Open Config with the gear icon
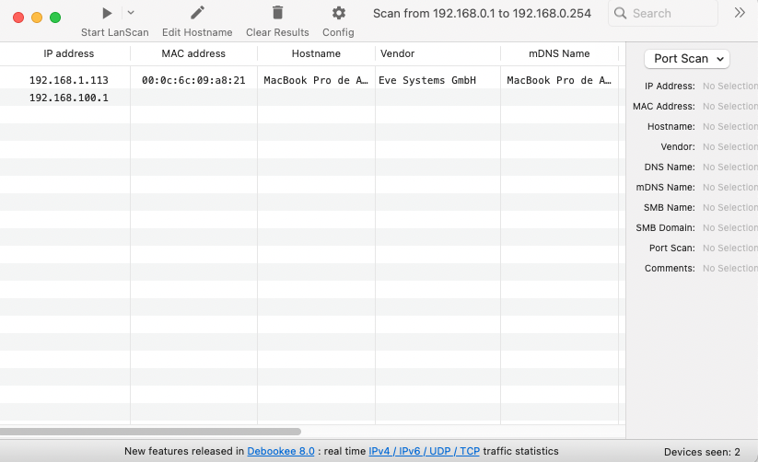 pos(338,13)
